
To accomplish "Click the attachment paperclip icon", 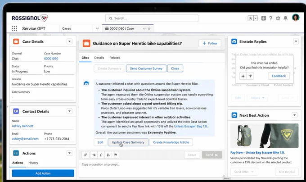I will [x=85, y=155].
